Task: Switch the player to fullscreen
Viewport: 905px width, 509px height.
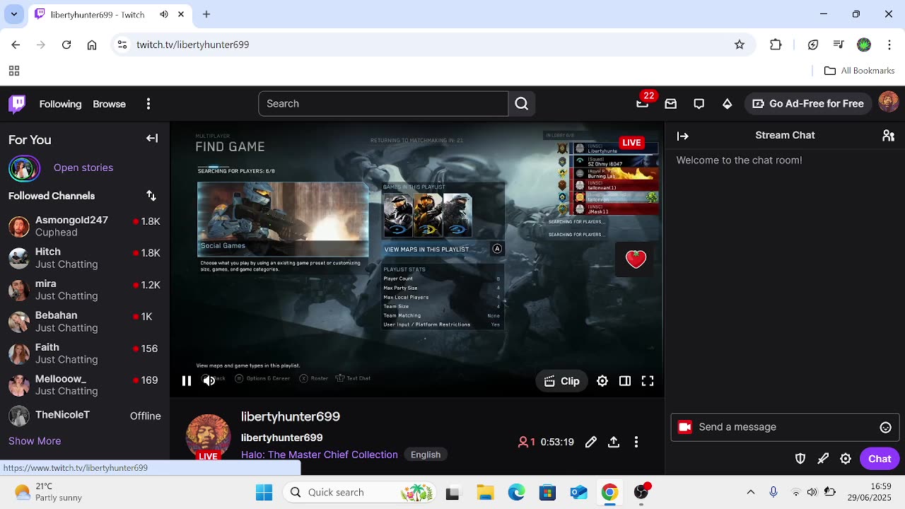Action: (648, 381)
